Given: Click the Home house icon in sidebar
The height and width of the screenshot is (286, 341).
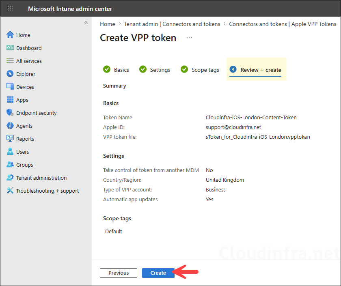Looking at the screenshot, I should pos(10,35).
